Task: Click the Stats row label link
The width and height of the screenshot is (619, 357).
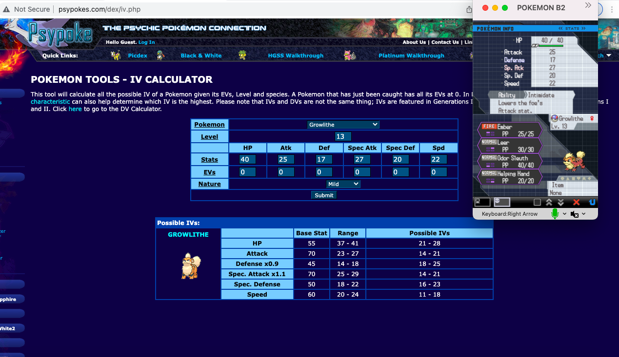Action: click(x=210, y=160)
